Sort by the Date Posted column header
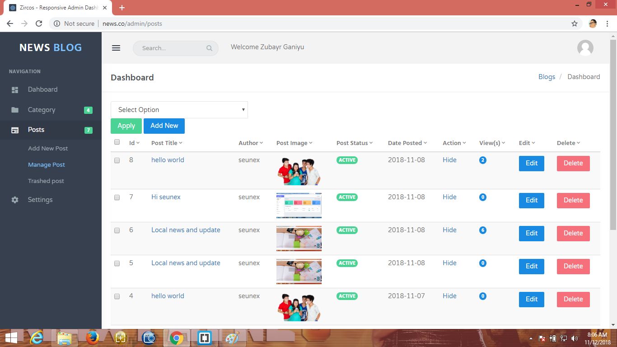This screenshot has height=347, width=617. (x=407, y=143)
